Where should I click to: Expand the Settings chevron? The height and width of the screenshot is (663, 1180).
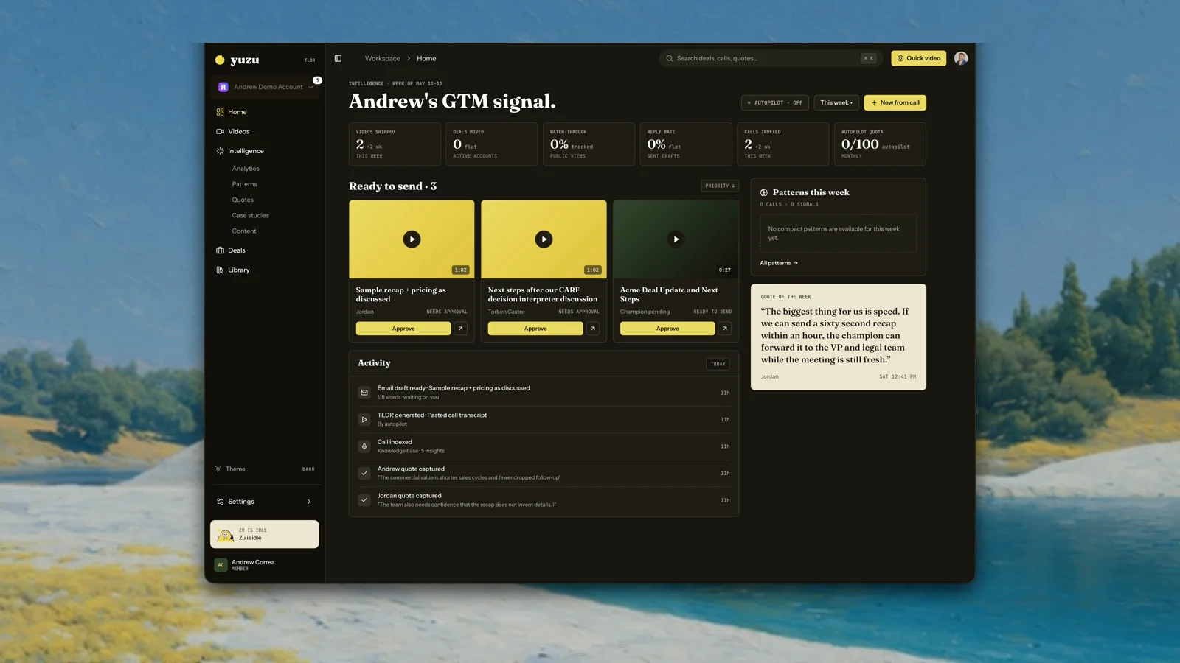pos(309,502)
